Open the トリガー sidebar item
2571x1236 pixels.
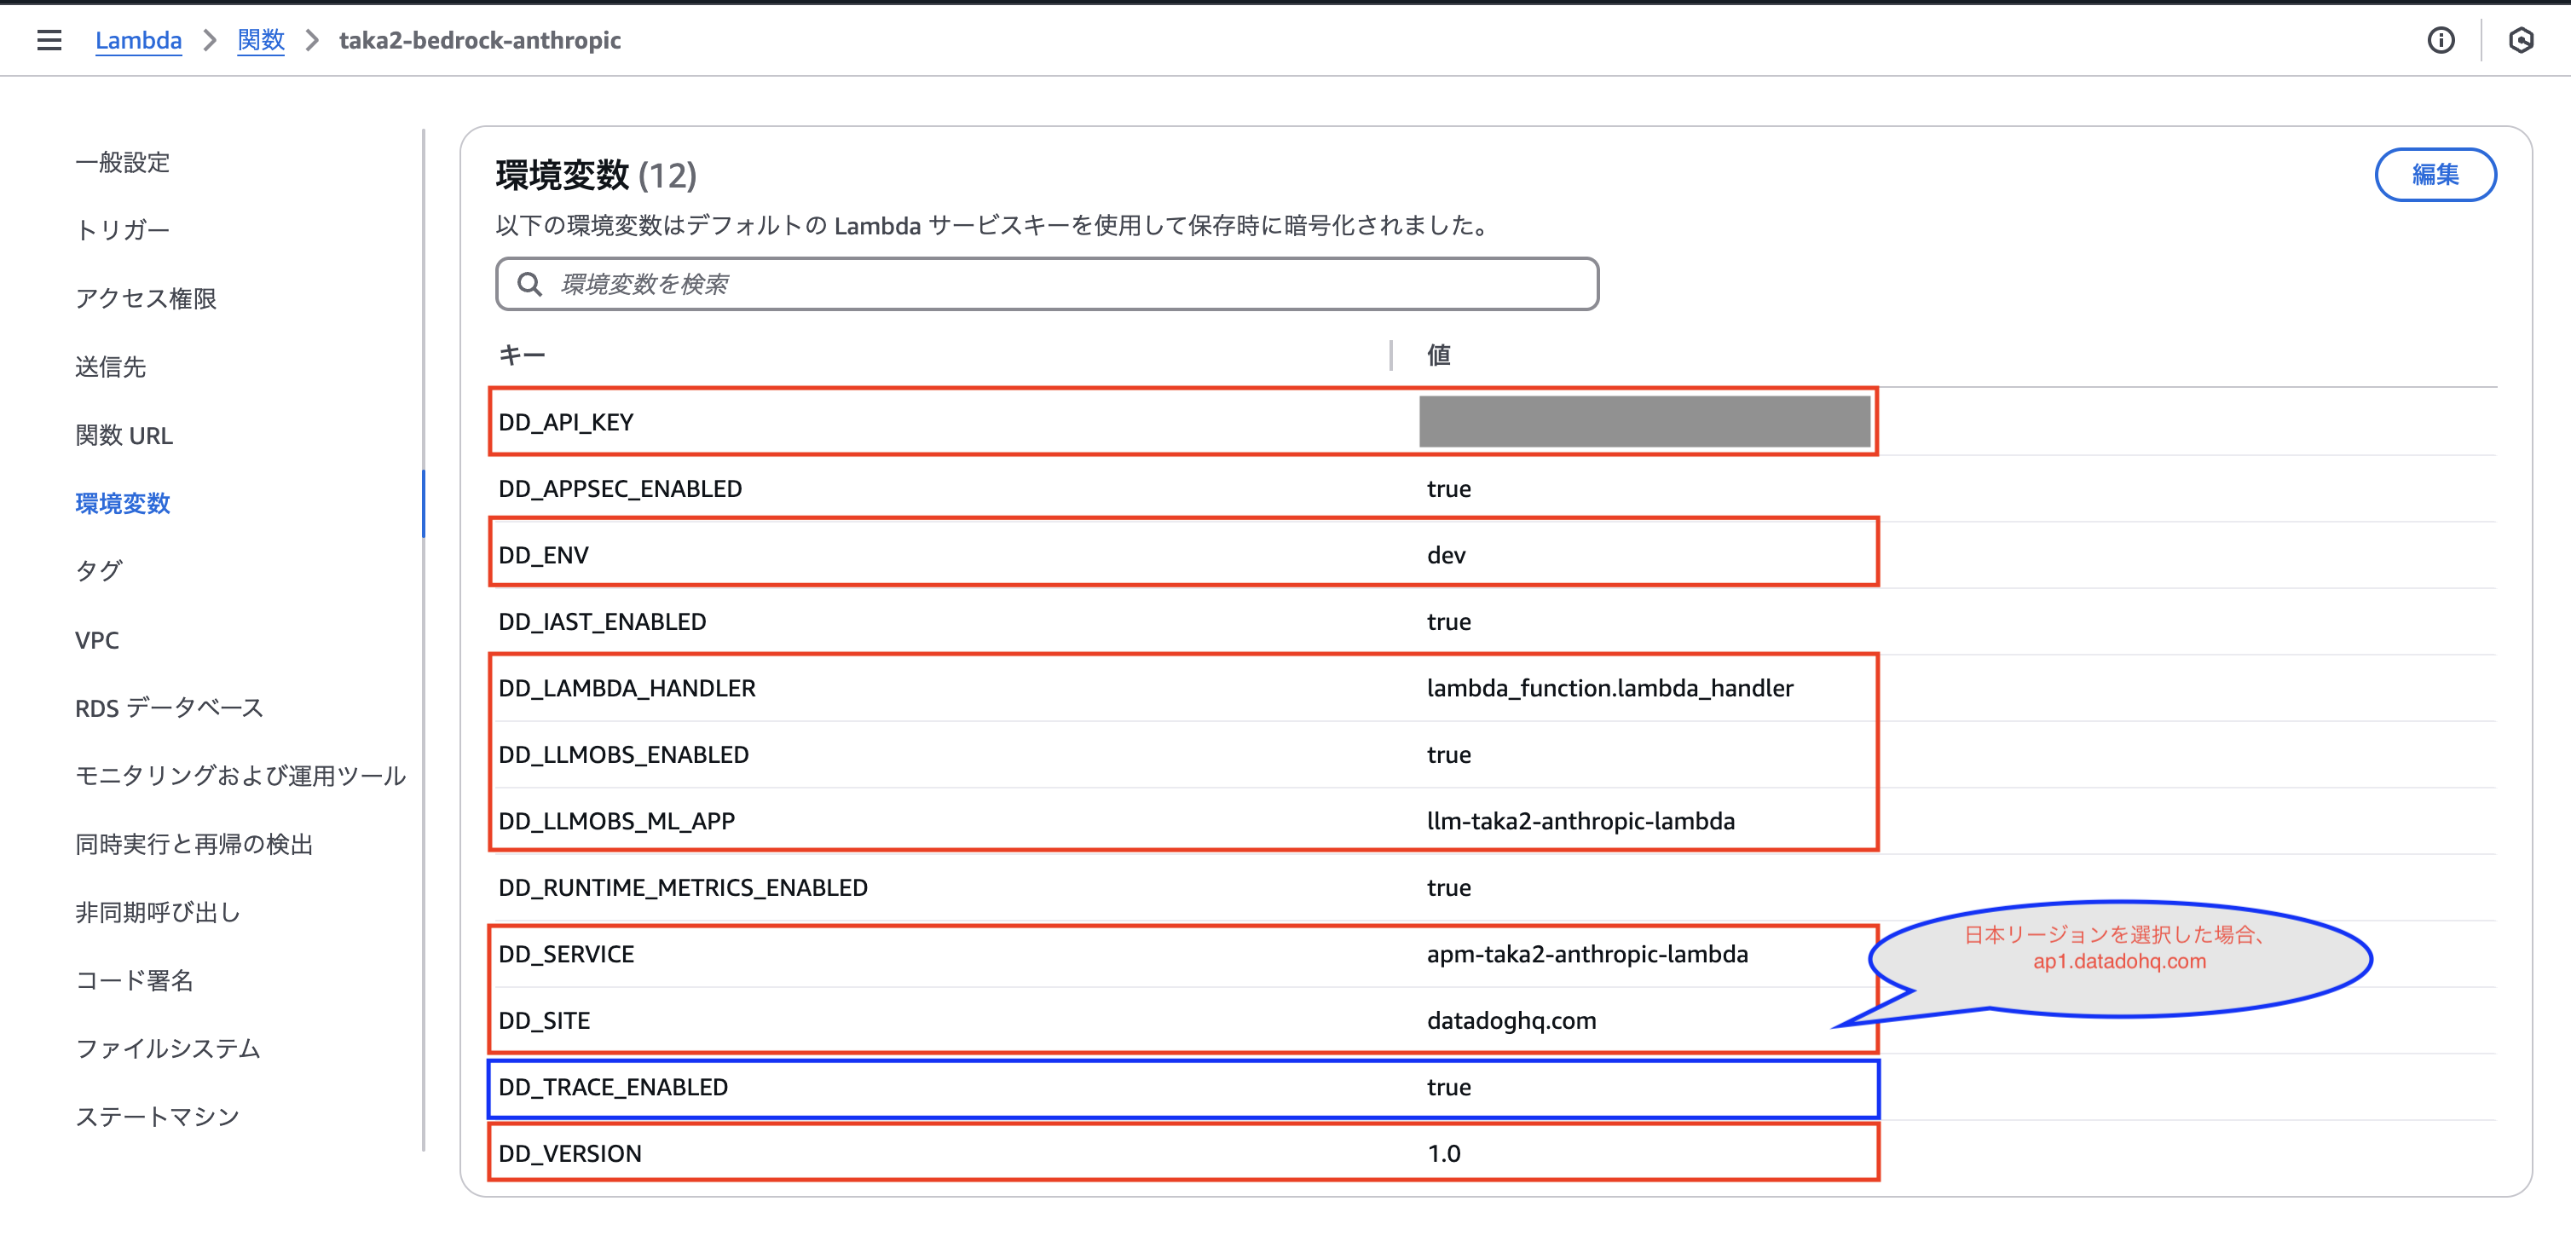(x=122, y=229)
